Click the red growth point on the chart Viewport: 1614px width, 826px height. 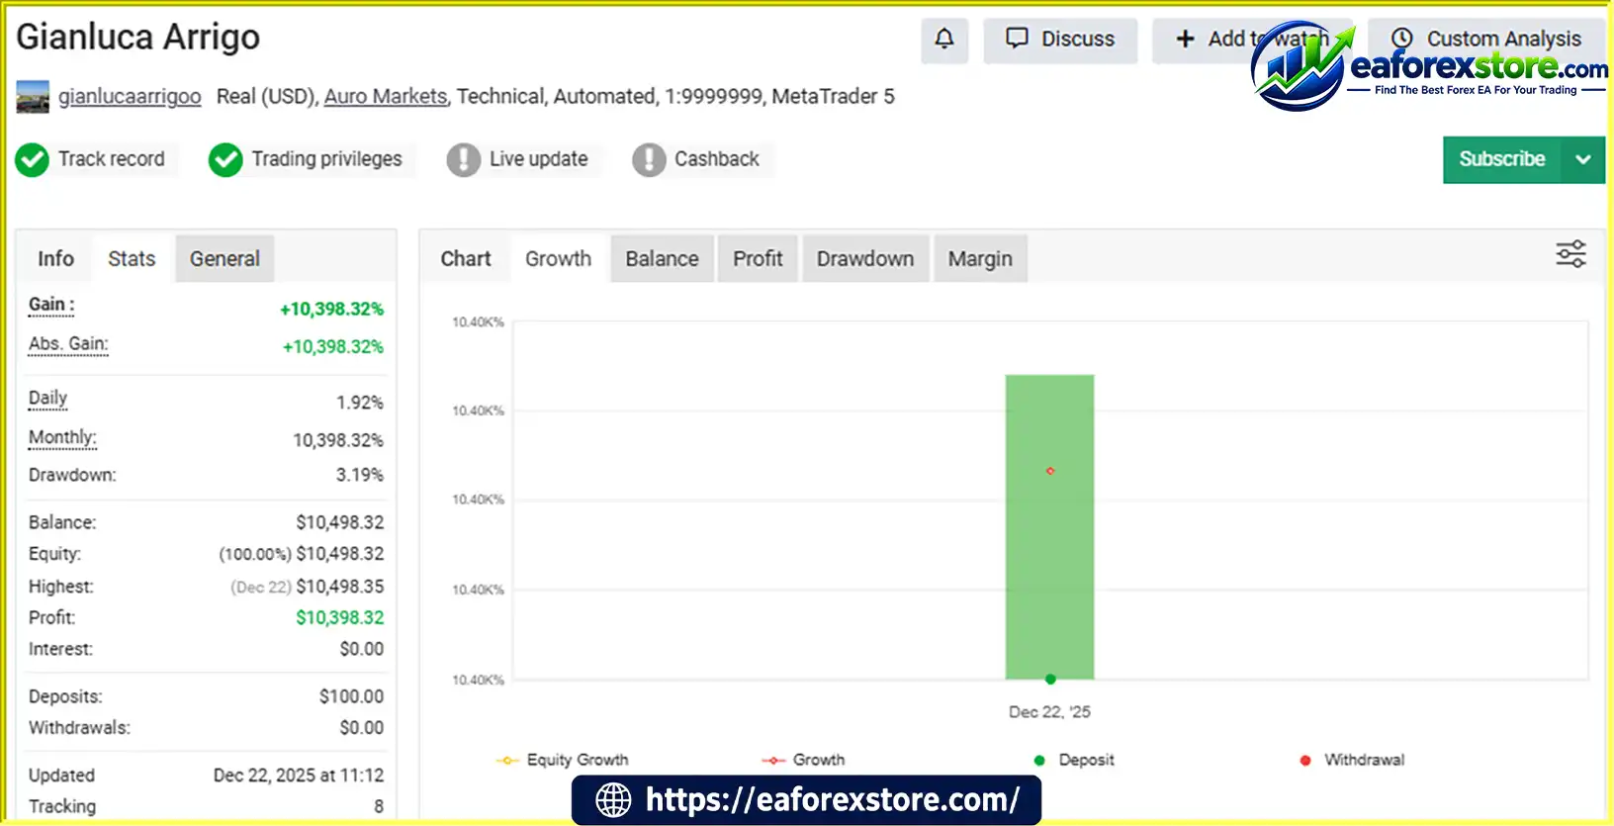click(x=1050, y=471)
